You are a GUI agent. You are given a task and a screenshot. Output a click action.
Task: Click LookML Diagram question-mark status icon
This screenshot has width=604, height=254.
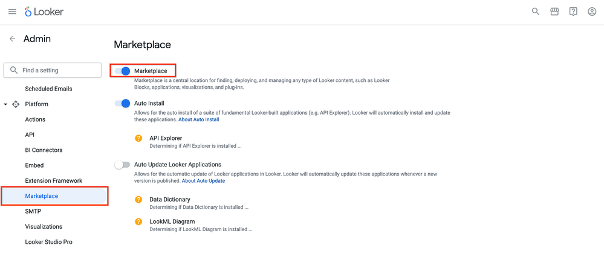pyautogui.click(x=138, y=221)
